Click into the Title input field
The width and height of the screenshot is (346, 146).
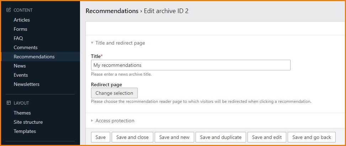tap(191, 65)
